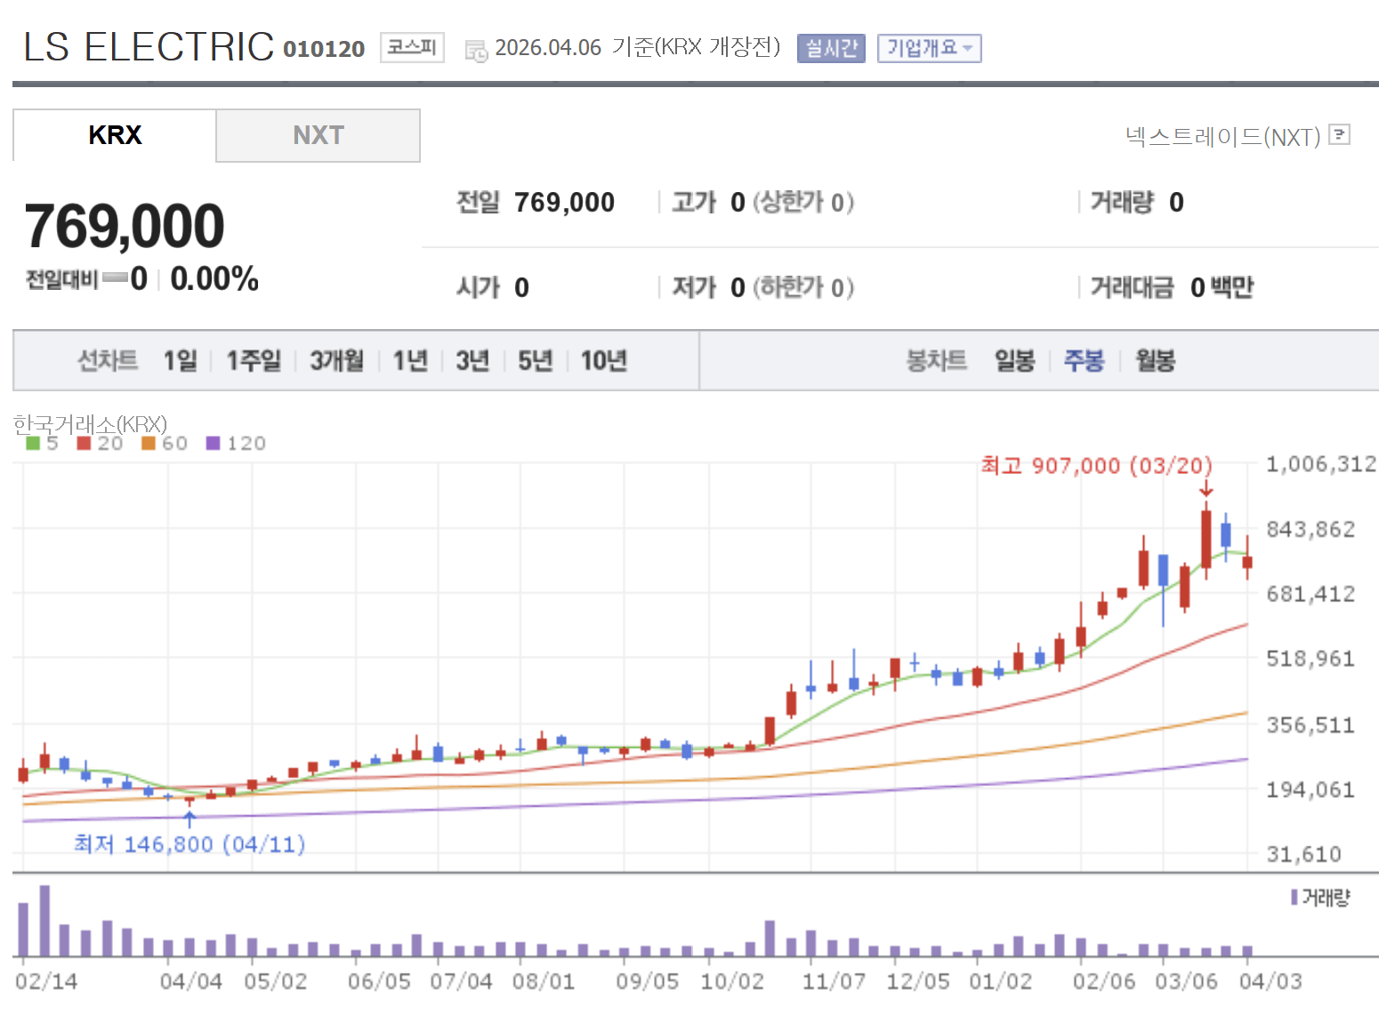Viewport: 1379px width, 1028px height.
Task: Open the question mark help icon beside 넥스트레이드(NXT)
Action: click(x=1339, y=134)
